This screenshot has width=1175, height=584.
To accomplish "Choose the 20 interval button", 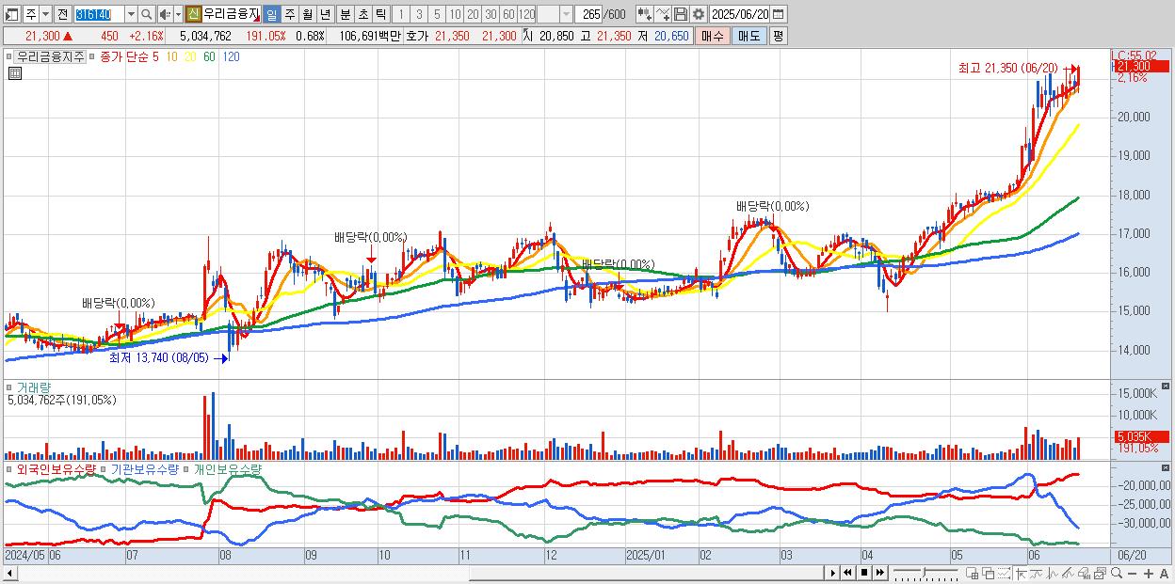I will tap(473, 14).
